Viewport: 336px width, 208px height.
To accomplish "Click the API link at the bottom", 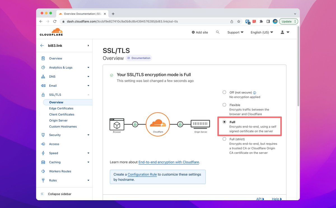I will point(260,199).
